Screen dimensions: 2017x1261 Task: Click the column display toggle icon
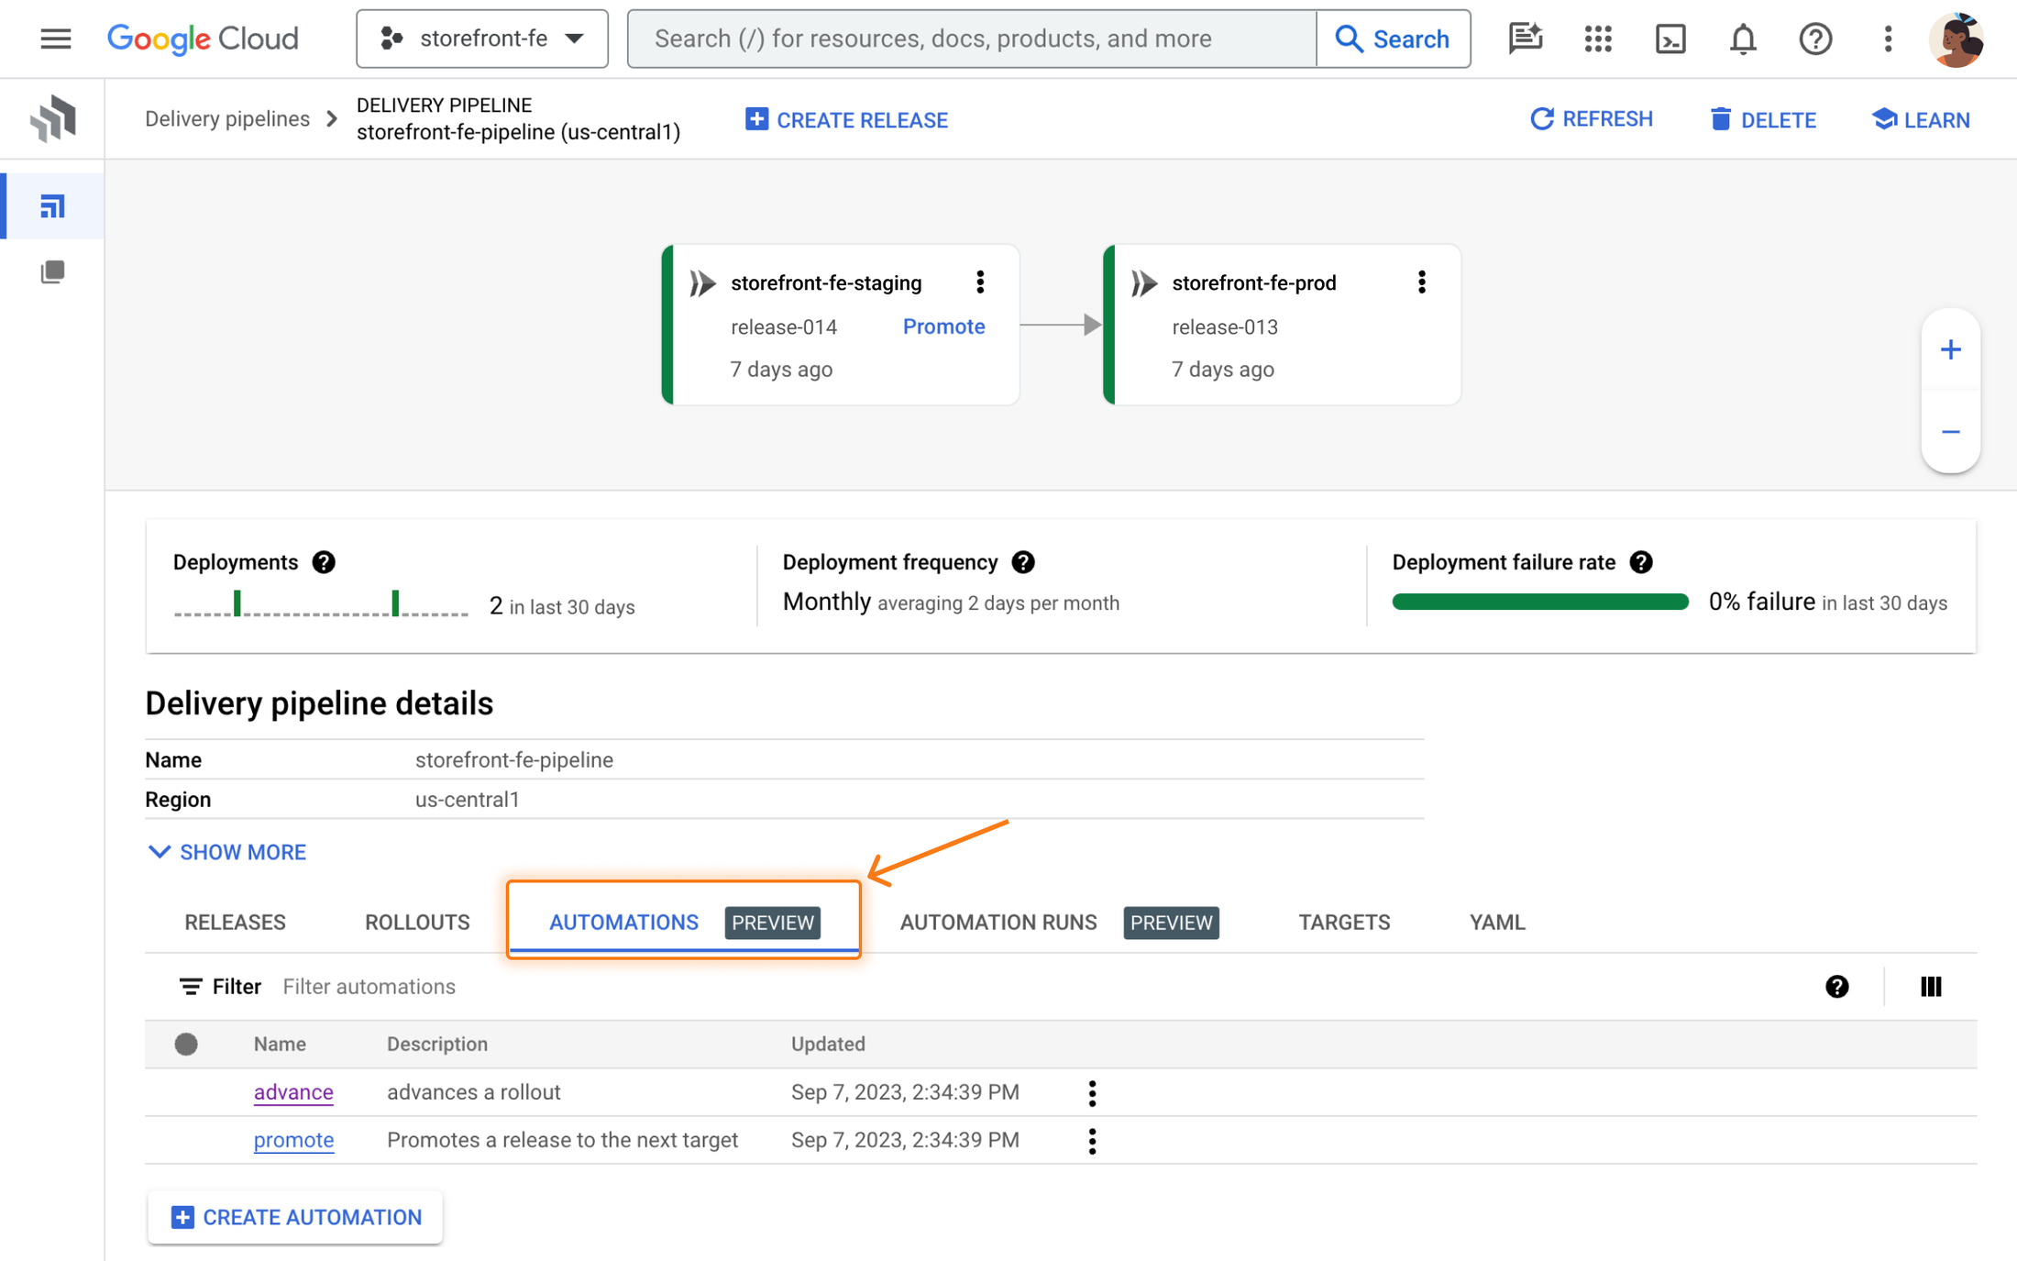click(1933, 987)
